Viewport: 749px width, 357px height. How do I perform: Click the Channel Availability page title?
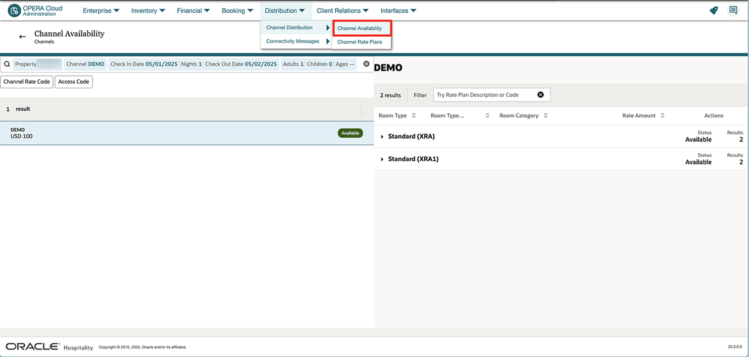pyautogui.click(x=69, y=34)
